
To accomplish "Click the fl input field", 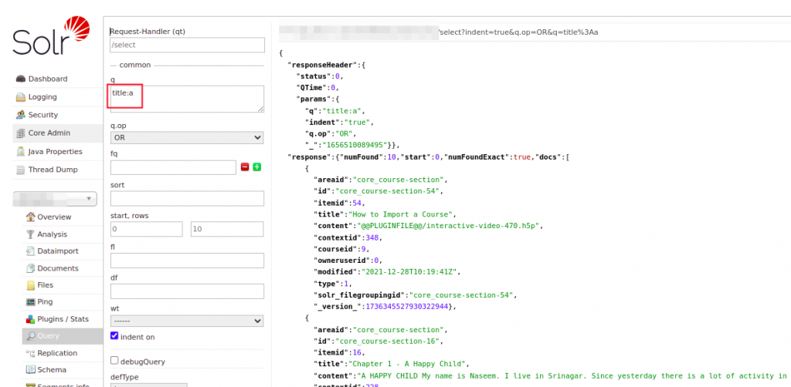I will click(187, 260).
